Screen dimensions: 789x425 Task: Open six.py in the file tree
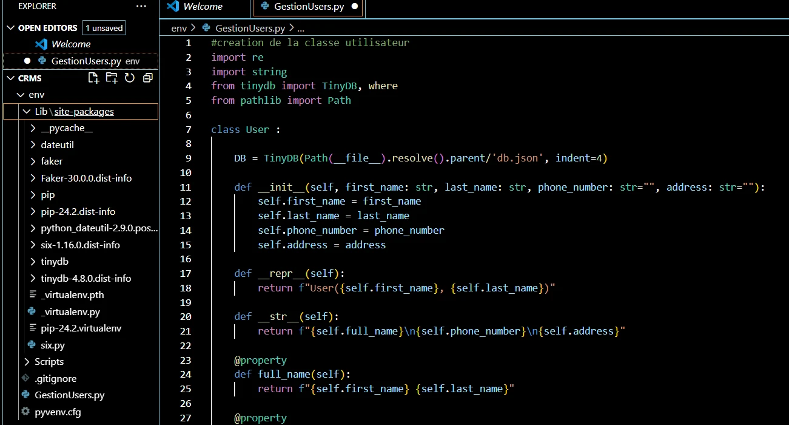53,345
